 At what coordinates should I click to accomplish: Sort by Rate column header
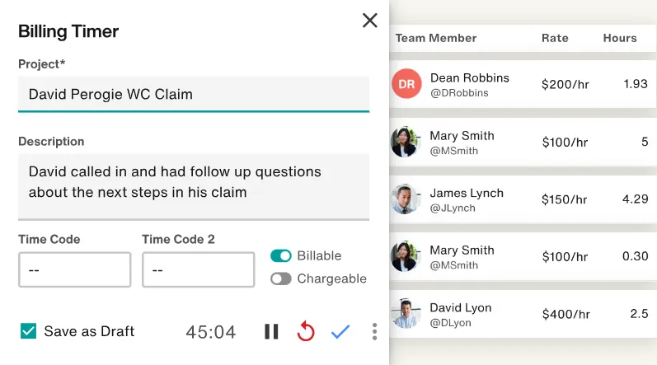click(x=555, y=38)
